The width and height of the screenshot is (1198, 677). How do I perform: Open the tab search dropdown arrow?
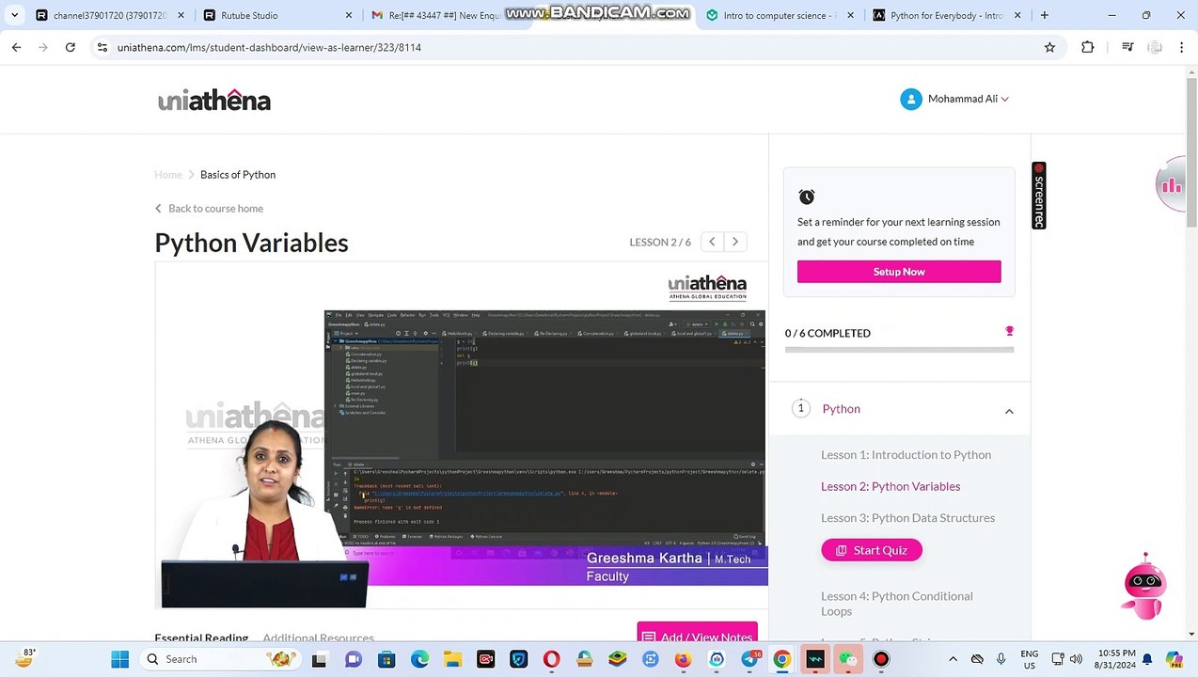14,15
